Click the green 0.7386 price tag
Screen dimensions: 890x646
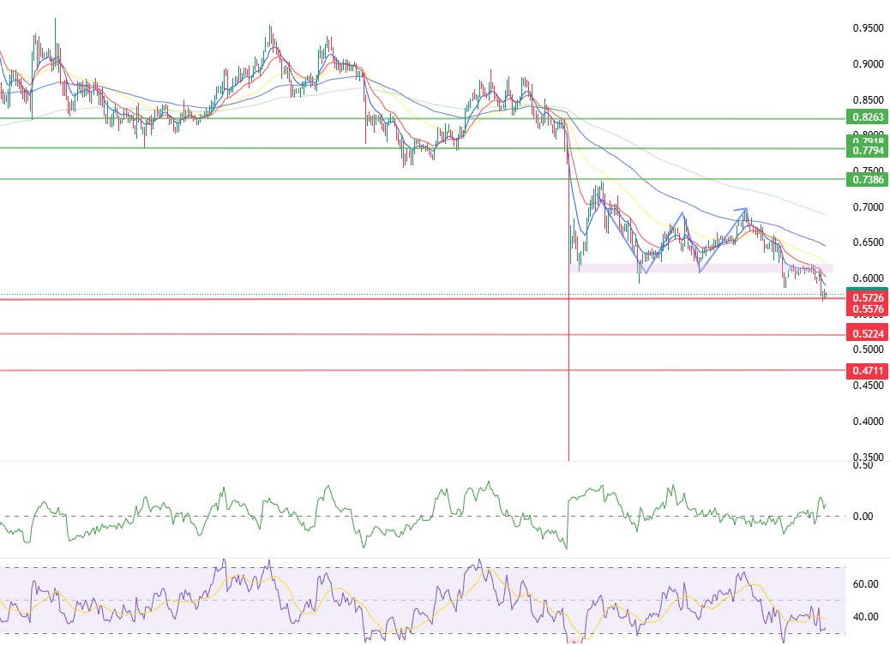(x=866, y=180)
